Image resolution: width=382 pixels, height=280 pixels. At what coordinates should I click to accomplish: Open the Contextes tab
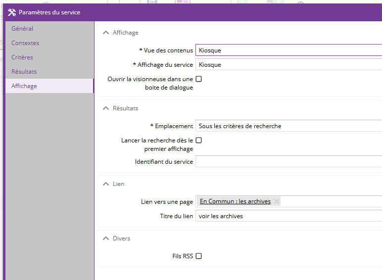tap(49, 43)
